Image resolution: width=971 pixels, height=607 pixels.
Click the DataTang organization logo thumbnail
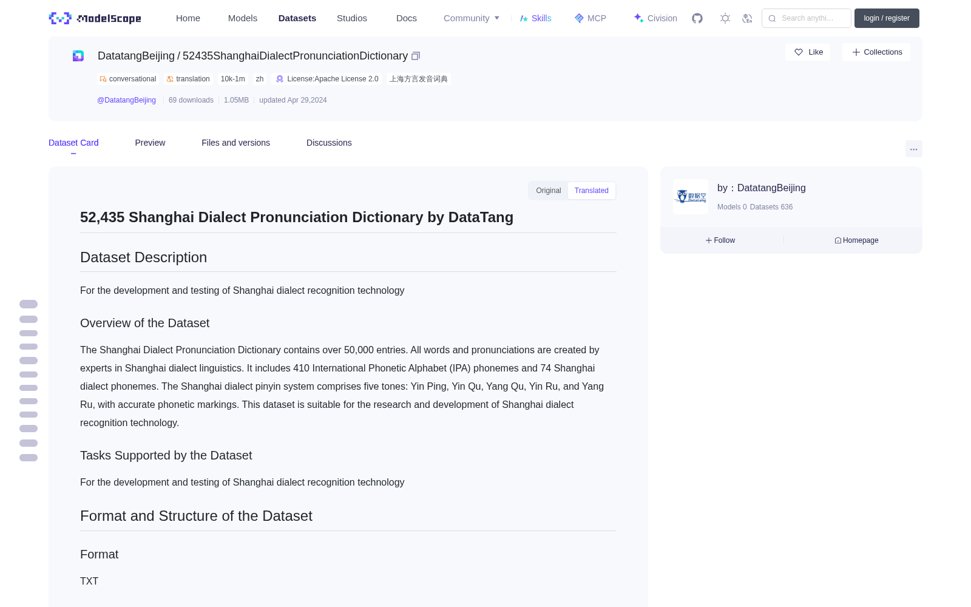point(691,197)
